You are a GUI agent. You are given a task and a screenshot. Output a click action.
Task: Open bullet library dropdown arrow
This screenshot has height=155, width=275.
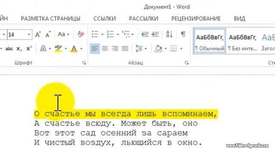[x=102, y=34]
